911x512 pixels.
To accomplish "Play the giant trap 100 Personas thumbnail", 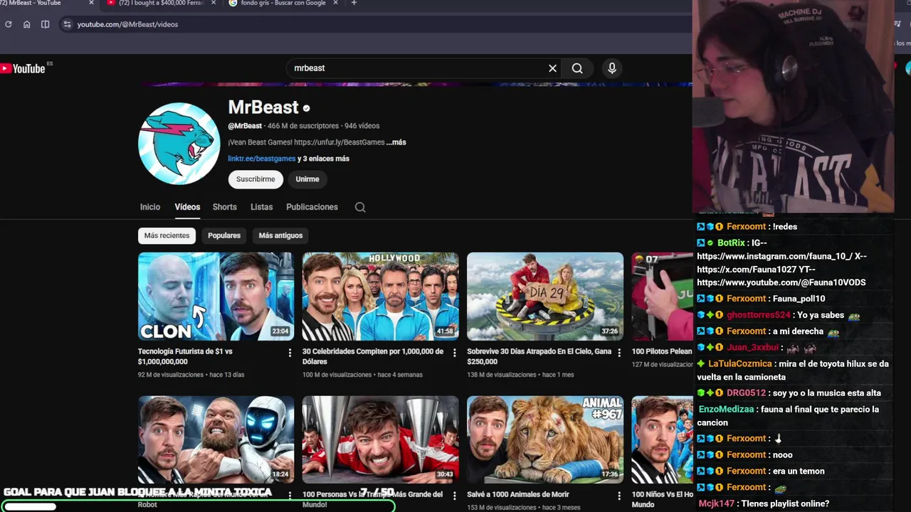I will 380,439.
